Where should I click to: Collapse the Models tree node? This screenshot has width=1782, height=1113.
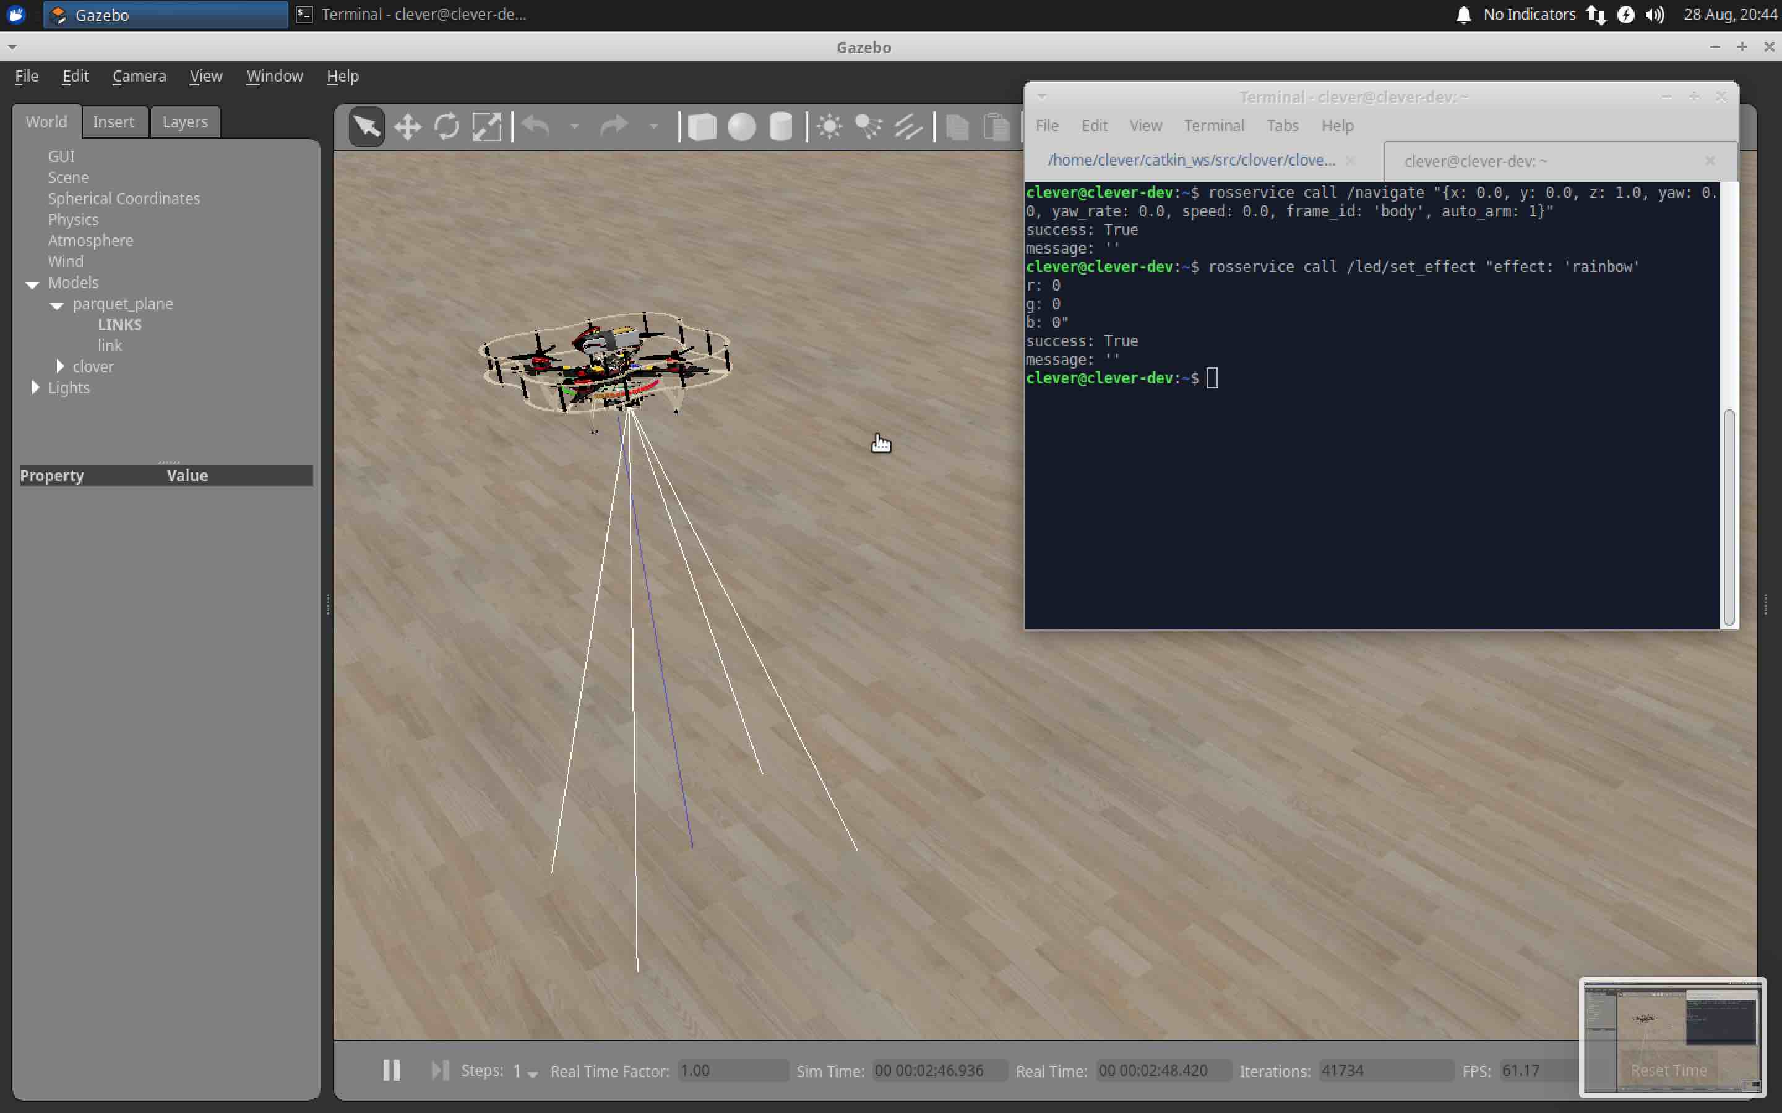[32, 283]
